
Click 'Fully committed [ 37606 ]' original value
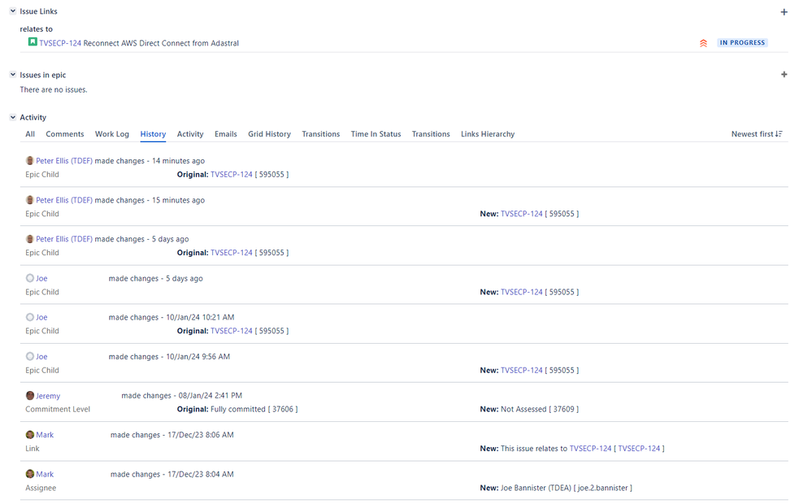254,409
